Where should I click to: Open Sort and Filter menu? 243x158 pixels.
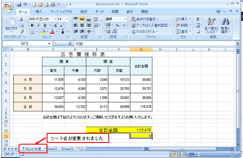click(211, 25)
